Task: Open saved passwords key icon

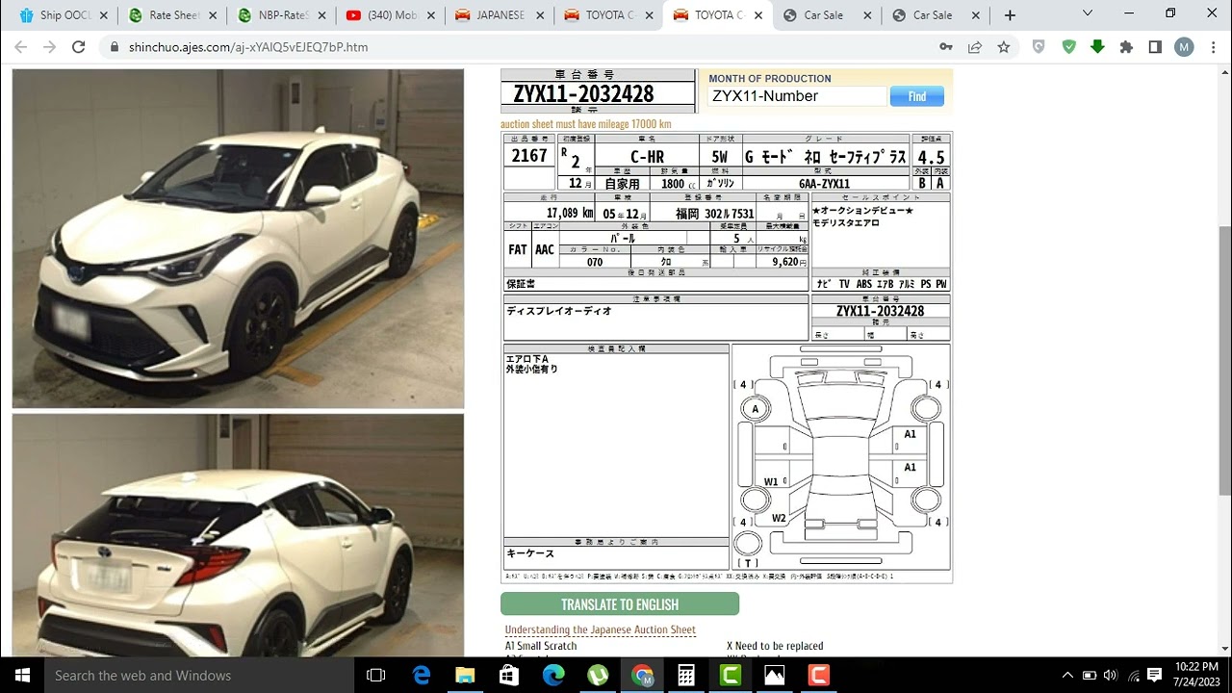Action: (946, 47)
